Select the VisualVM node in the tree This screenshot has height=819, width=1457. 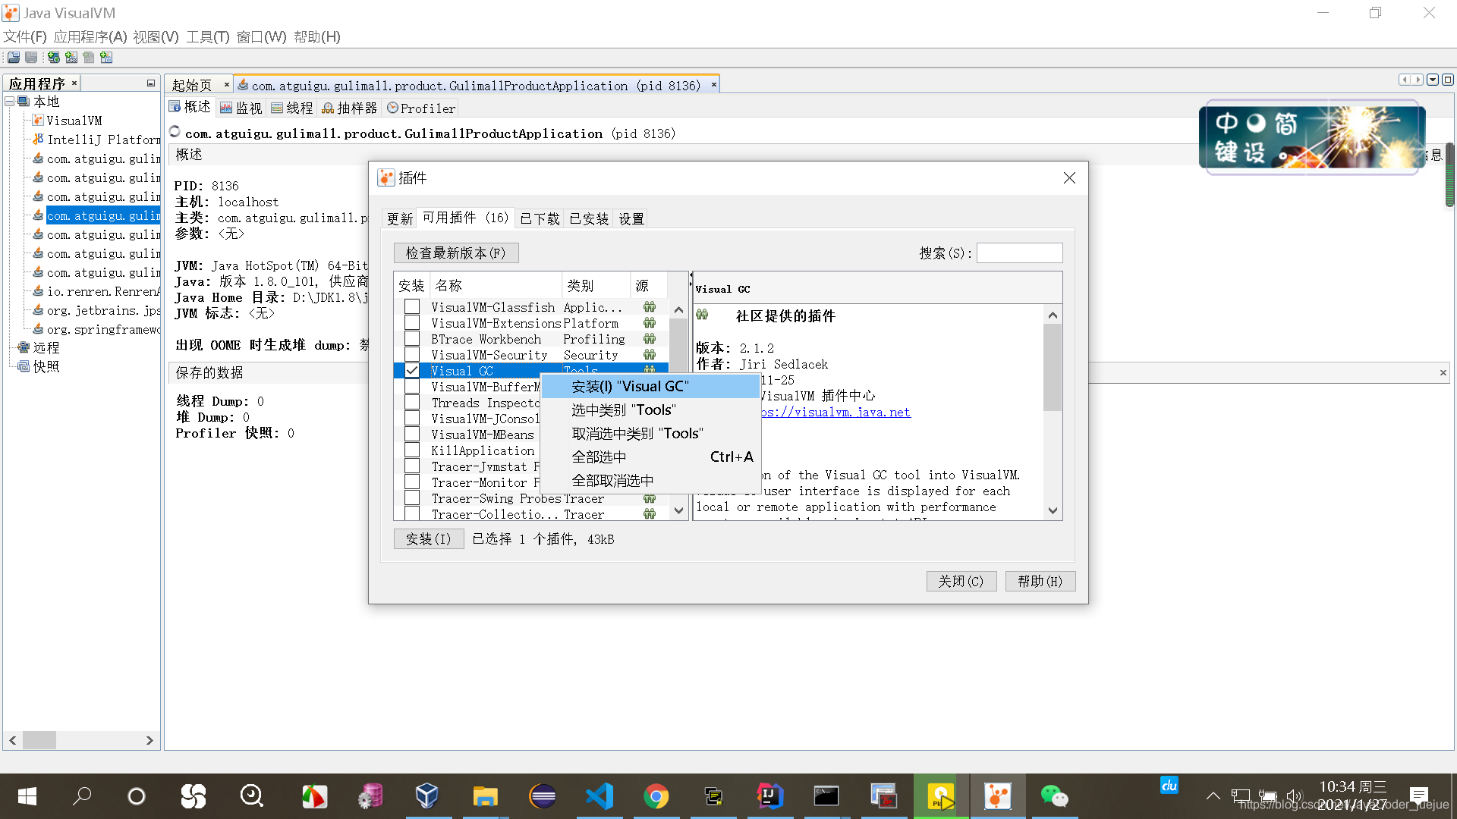[x=74, y=121]
